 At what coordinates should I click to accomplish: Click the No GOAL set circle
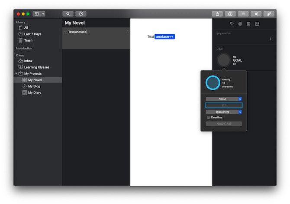point(224,60)
